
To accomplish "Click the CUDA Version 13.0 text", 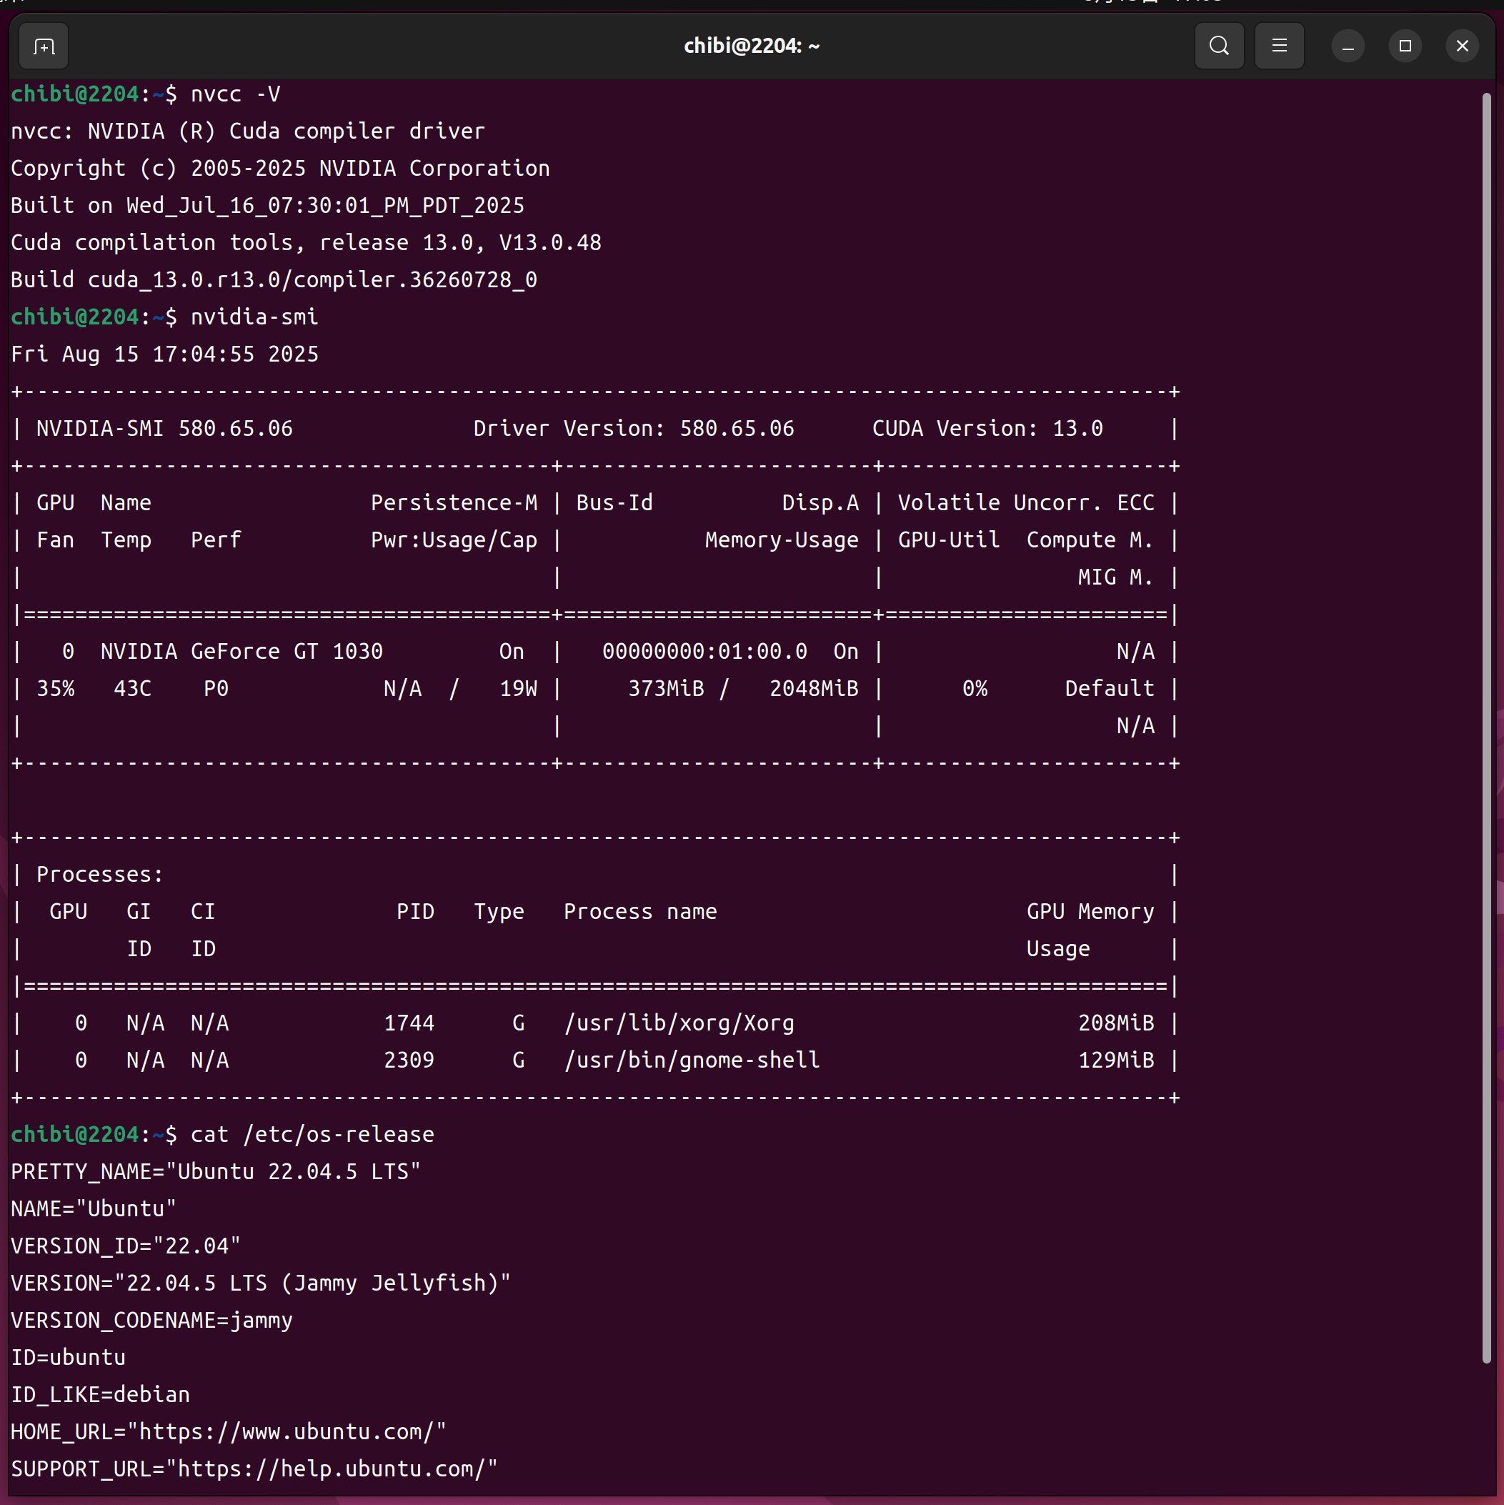I will [987, 429].
